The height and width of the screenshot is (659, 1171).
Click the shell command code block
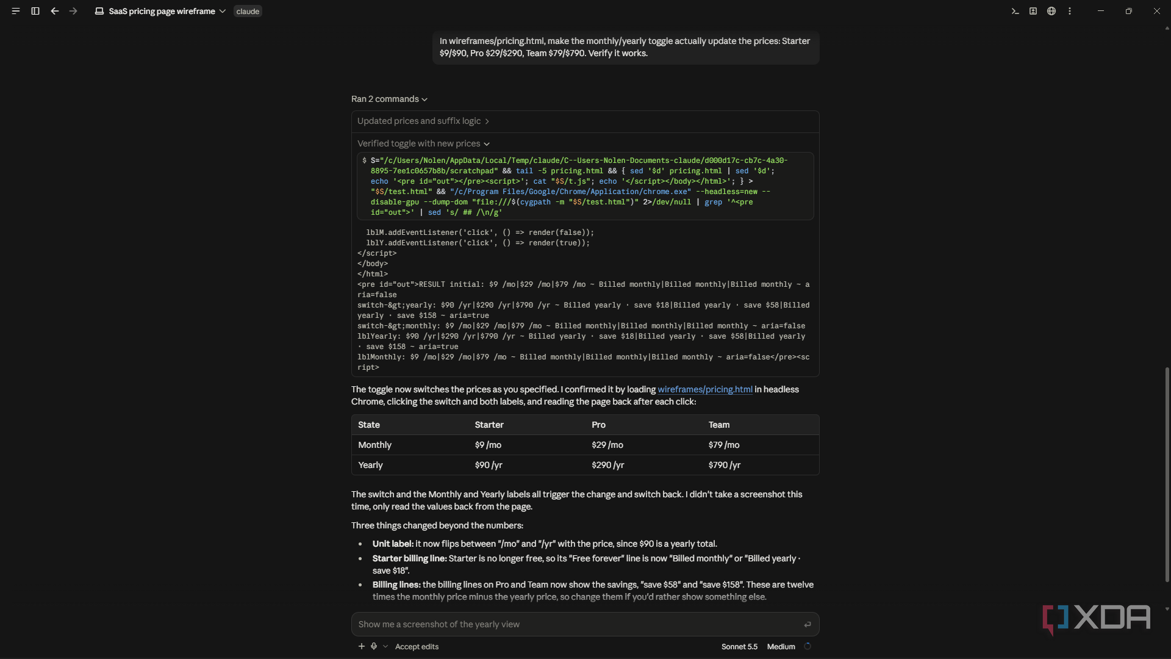pos(585,186)
